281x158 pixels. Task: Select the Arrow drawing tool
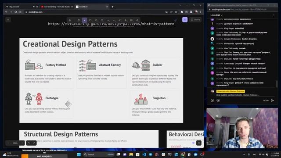(x=108, y=20)
